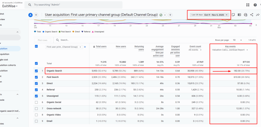
Task: Collapse the first sidebar section chevron
Action: 18,32
